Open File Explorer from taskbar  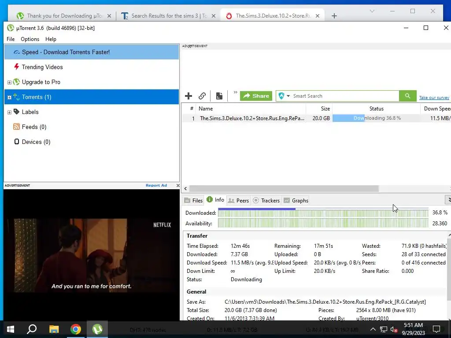point(54,329)
